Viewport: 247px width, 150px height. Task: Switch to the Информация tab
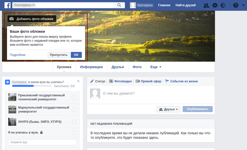[x=91, y=67]
